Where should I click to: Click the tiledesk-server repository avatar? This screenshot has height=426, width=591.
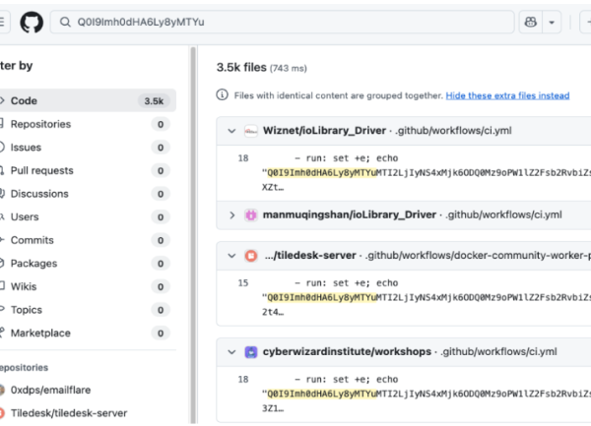(x=251, y=256)
